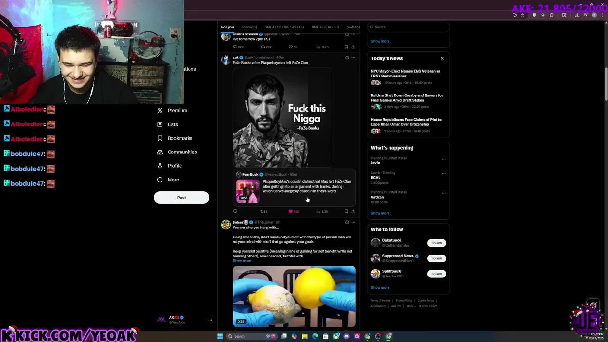Play the FearBuck quoted video thumbnail

click(x=247, y=191)
